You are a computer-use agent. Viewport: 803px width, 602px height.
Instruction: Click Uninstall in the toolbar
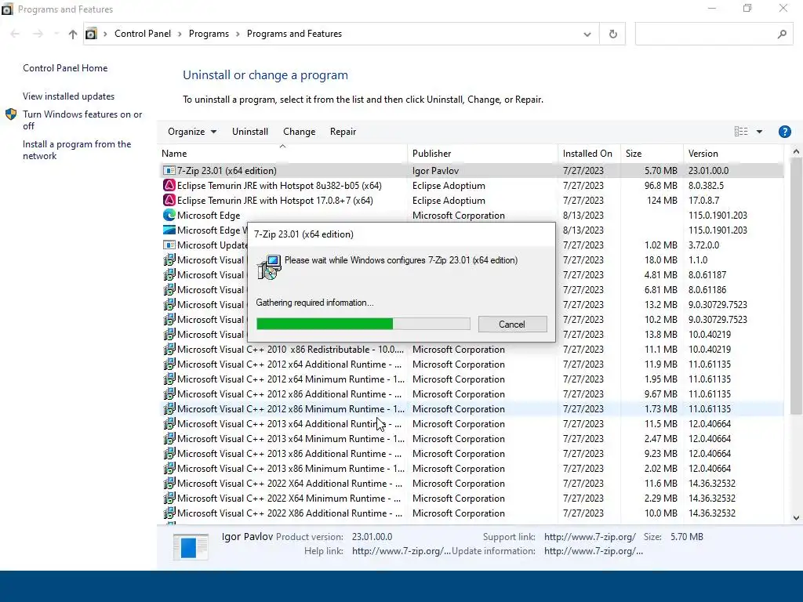tap(250, 132)
